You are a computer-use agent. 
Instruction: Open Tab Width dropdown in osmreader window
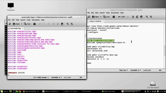pos(56,78)
